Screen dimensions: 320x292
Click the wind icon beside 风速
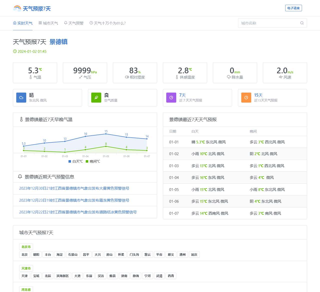(x=280, y=77)
